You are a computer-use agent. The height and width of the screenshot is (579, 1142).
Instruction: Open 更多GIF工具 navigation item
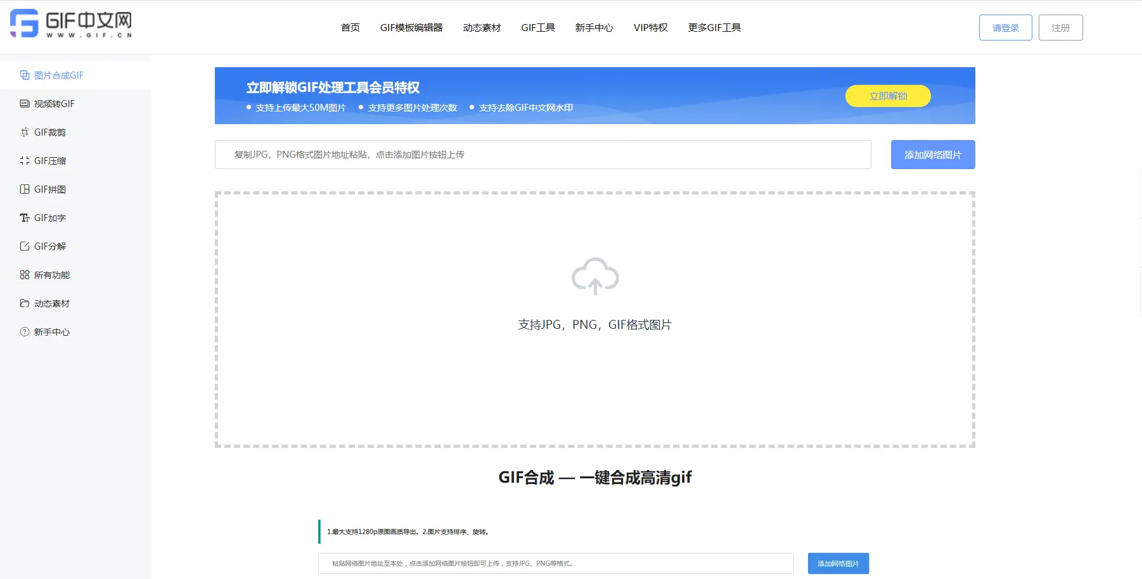click(x=714, y=27)
